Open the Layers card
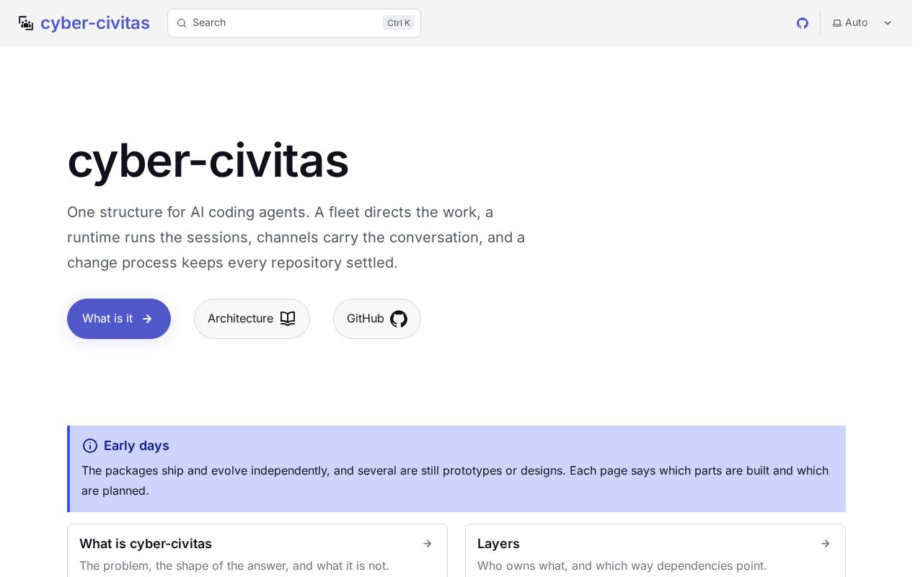Viewport: 923px width, 577px height. (655, 551)
